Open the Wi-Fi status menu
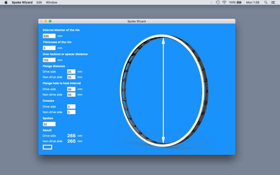280x175 pixels. (224, 2)
